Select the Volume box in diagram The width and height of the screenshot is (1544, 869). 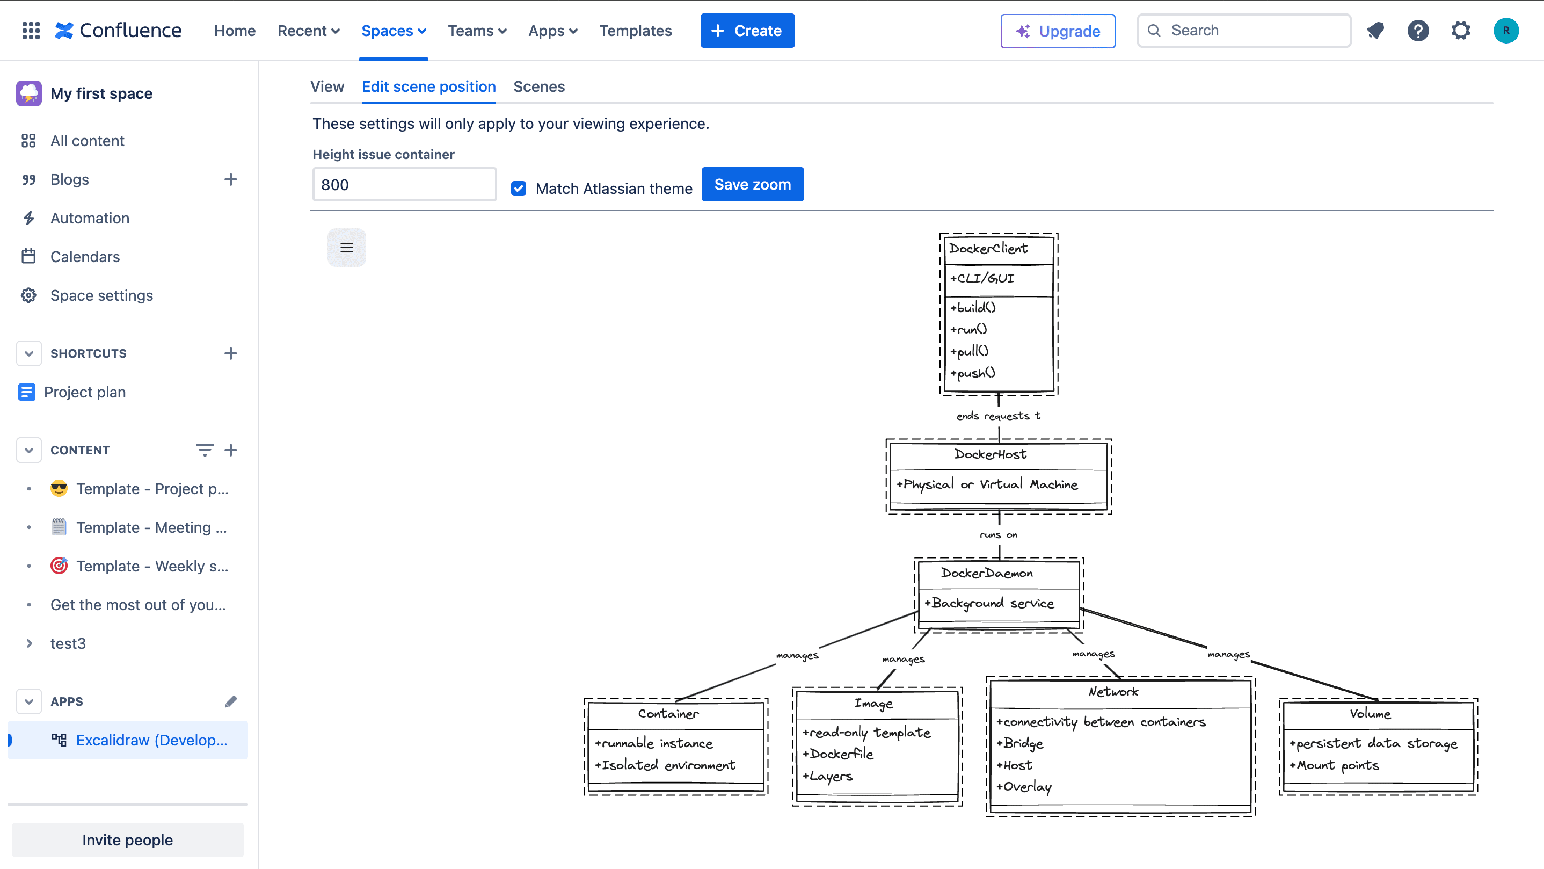pos(1378,747)
